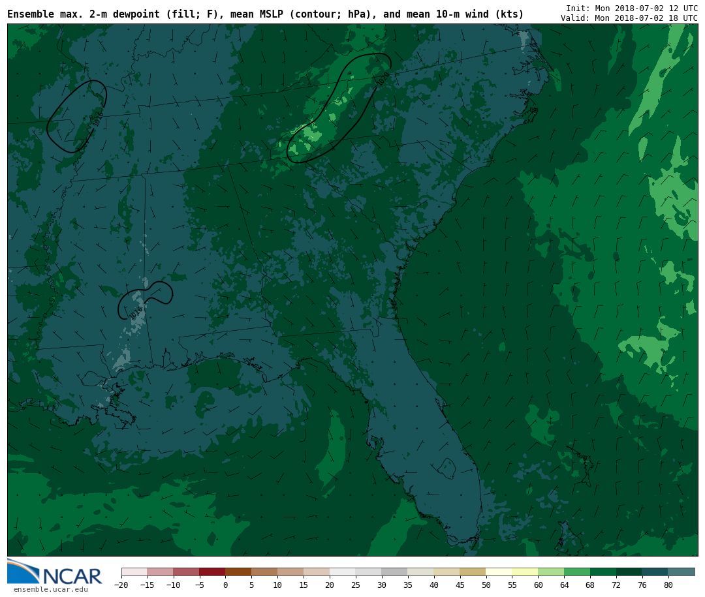Click the NCAR logo
The width and height of the screenshot is (705, 597).
click(54, 572)
